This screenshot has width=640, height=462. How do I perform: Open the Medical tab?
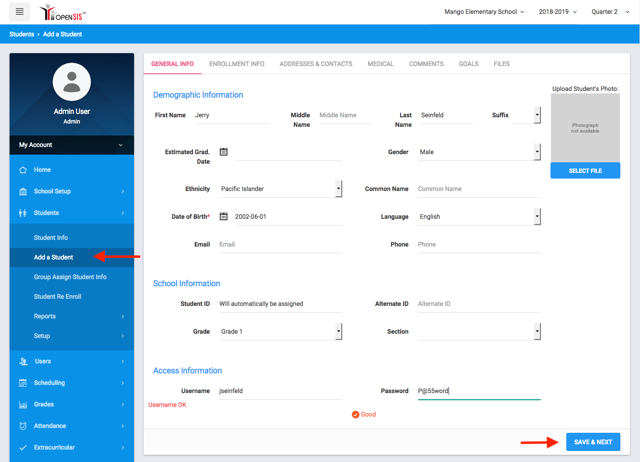pos(381,64)
